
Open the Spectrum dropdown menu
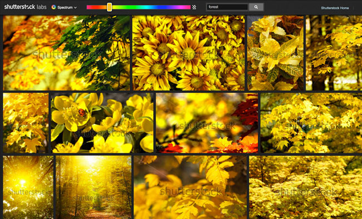tap(64, 7)
